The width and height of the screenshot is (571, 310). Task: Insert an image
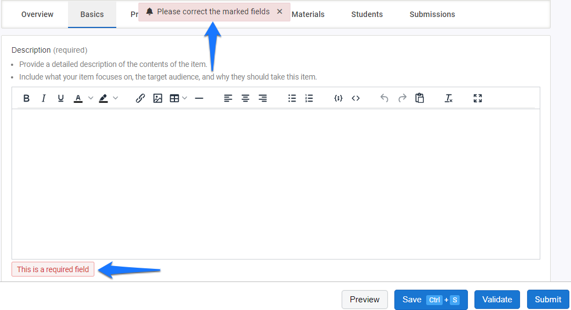point(157,98)
